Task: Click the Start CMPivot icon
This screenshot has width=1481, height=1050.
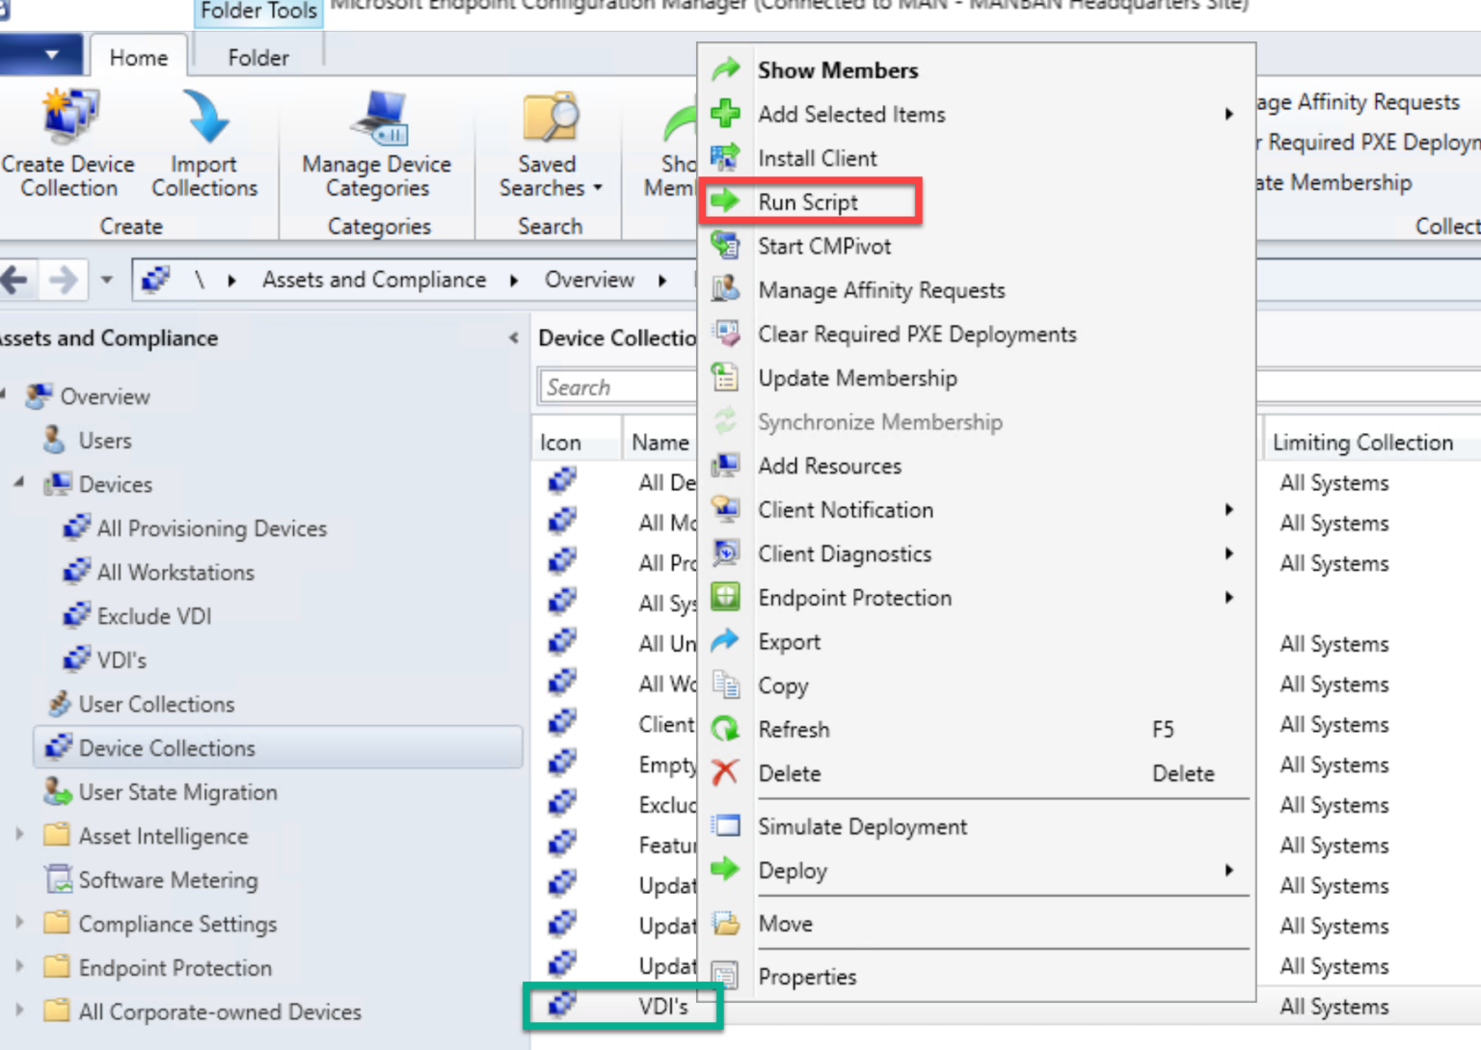Action: pyautogui.click(x=725, y=245)
